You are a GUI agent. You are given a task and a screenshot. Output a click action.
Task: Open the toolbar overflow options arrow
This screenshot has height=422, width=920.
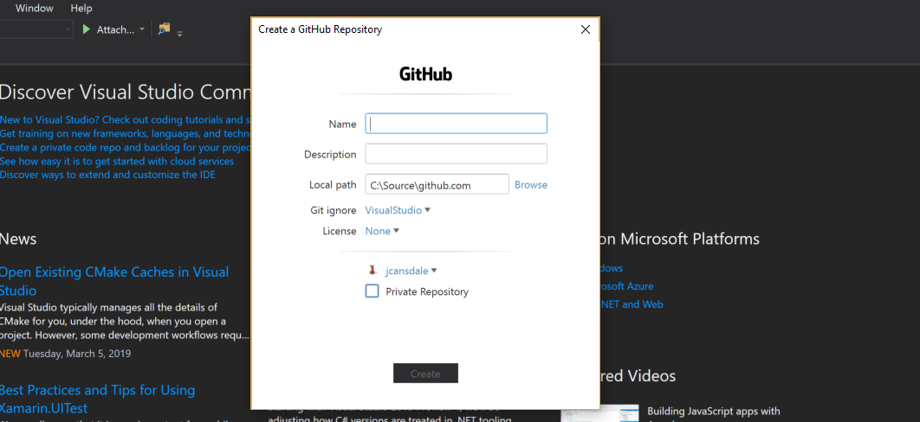(x=179, y=34)
